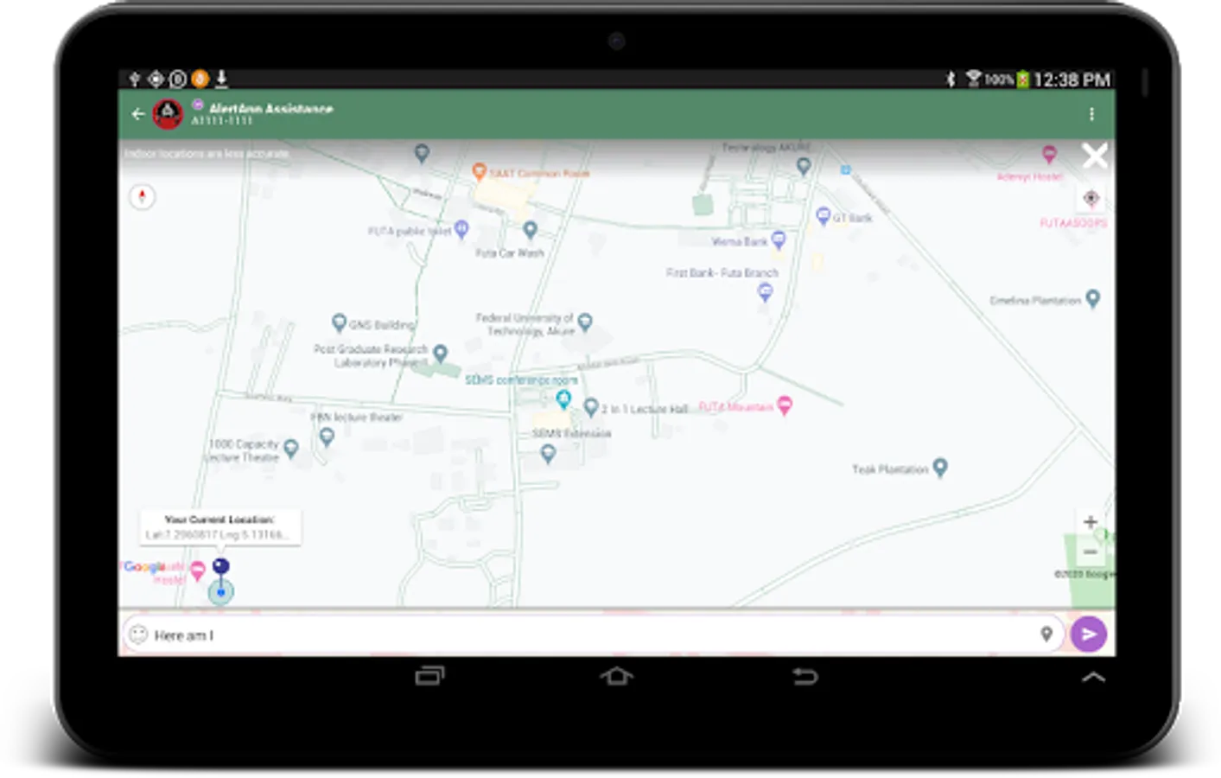
Task: Focus the 'Here am I' message field
Action: coord(592,635)
